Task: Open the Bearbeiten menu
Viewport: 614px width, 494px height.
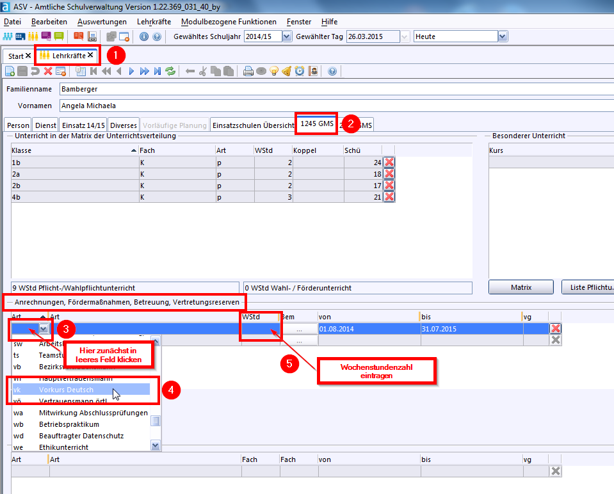Action: (x=49, y=22)
